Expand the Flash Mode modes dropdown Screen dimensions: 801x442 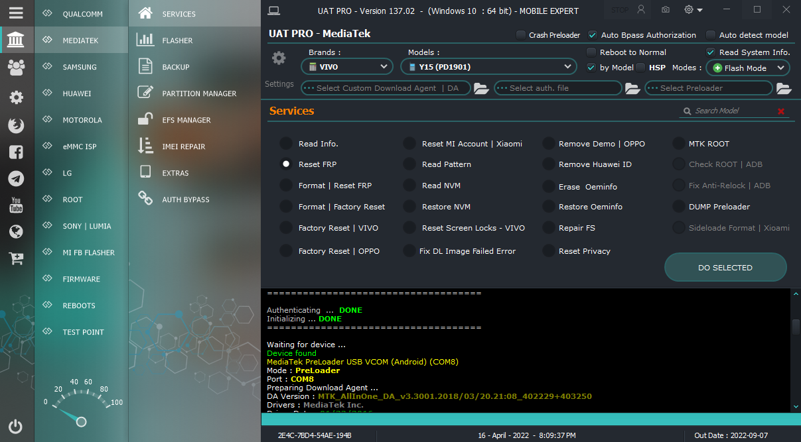[x=747, y=68]
